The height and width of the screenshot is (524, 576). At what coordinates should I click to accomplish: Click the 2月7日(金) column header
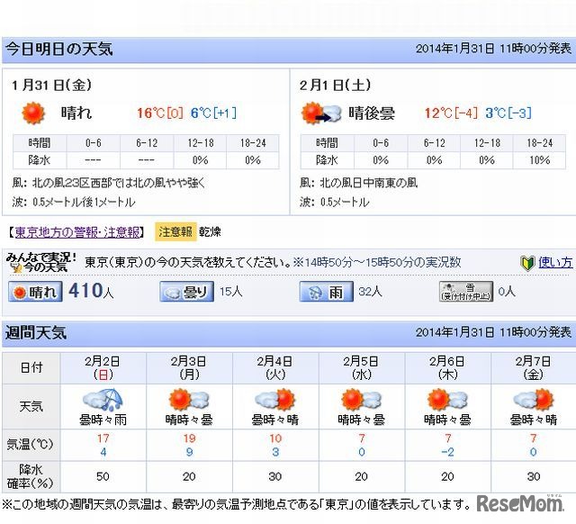pos(534,368)
